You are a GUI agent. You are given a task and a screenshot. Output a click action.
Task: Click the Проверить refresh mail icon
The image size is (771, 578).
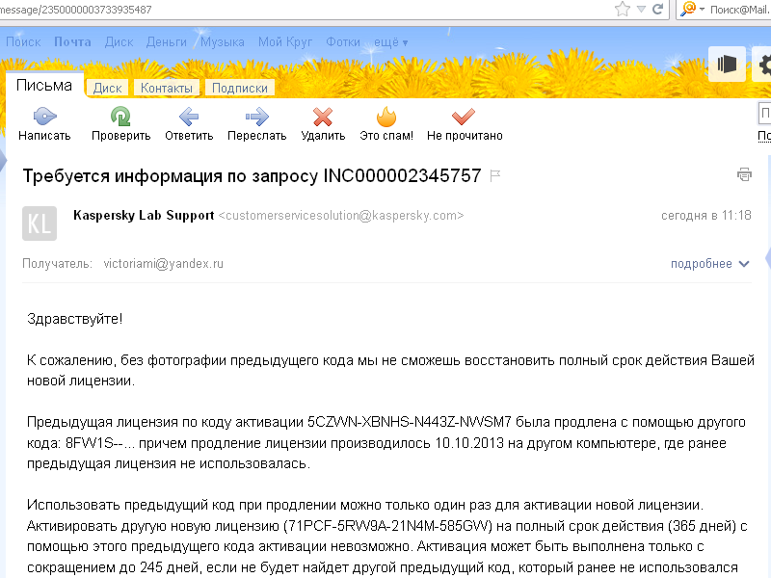(x=120, y=117)
